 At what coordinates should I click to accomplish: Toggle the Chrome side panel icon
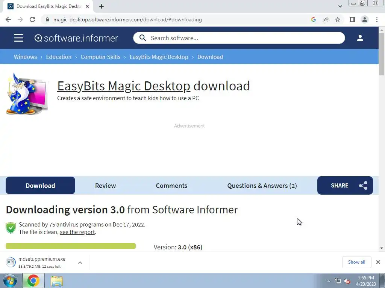pos(353,19)
